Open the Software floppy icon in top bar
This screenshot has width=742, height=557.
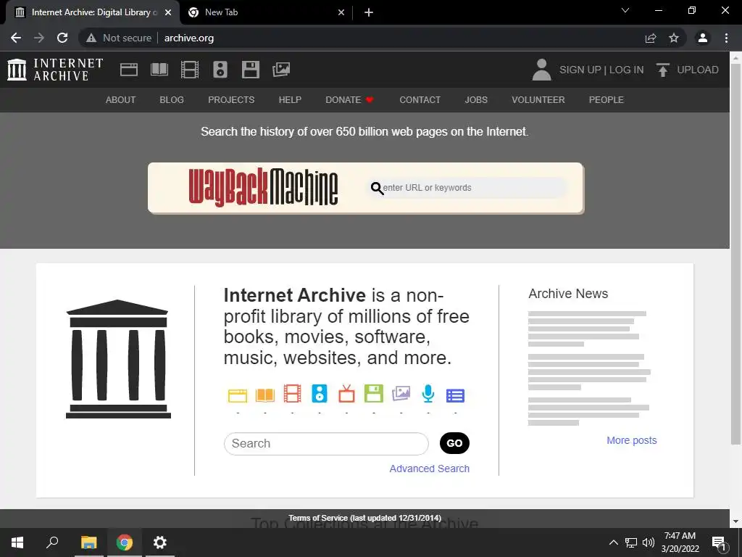(x=250, y=70)
